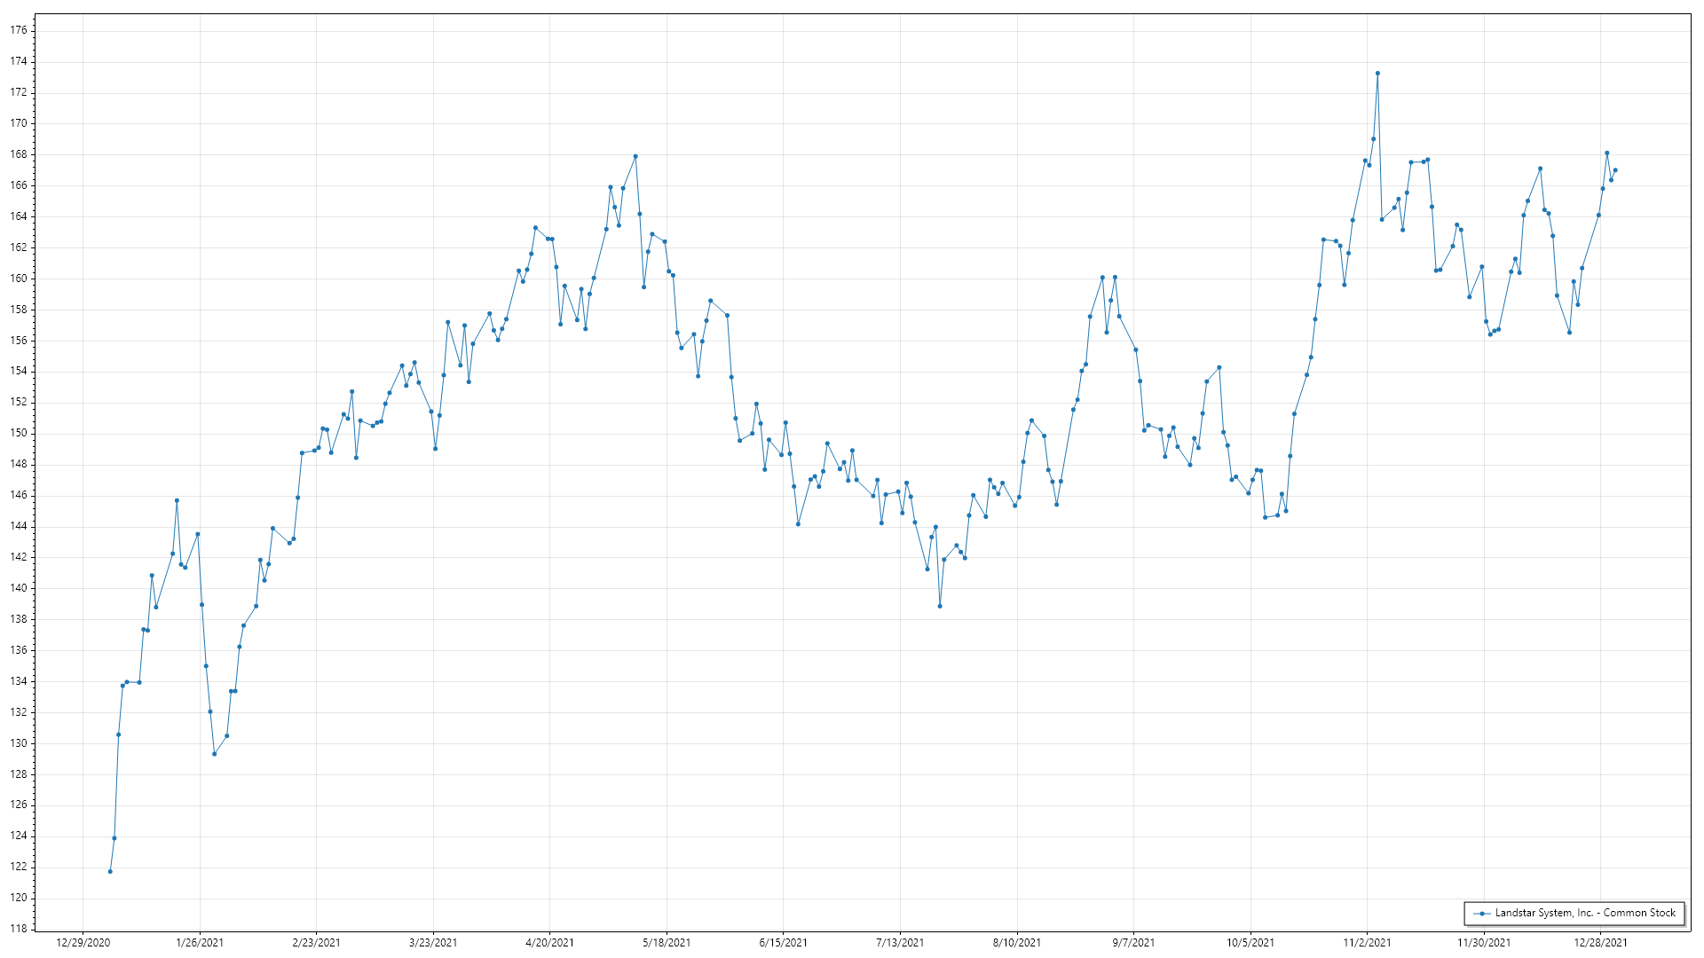This screenshot has height=958, width=1704.
Task: Click the 118 y-axis value label
Action: click(x=19, y=929)
